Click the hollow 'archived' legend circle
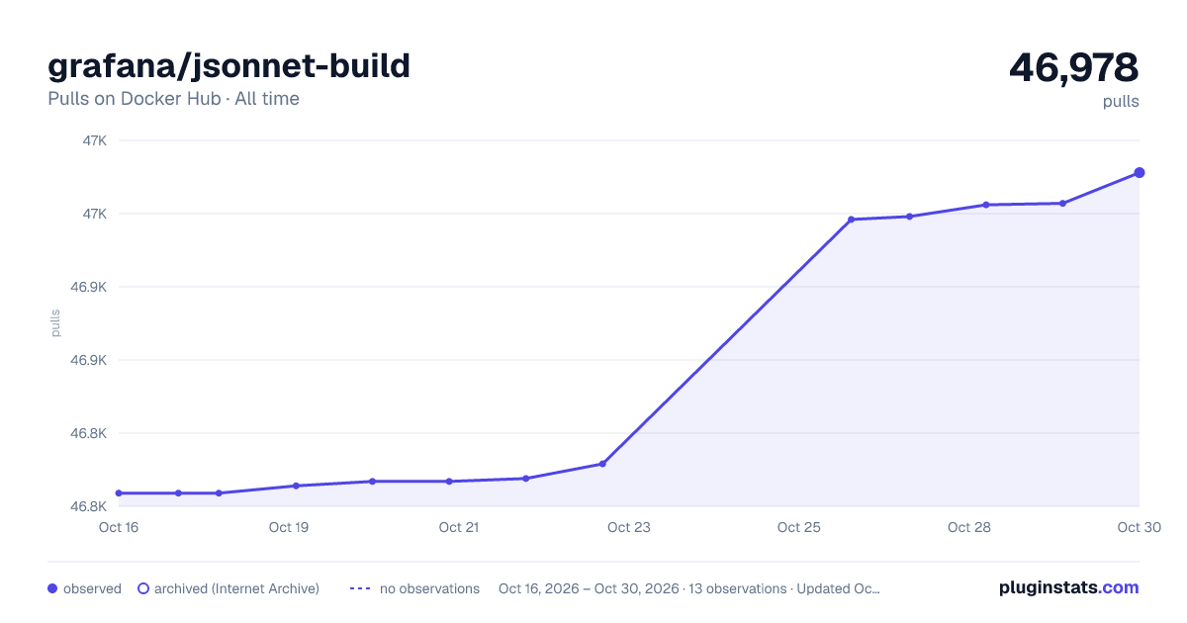This screenshot has width=1187, height=623. point(143,588)
